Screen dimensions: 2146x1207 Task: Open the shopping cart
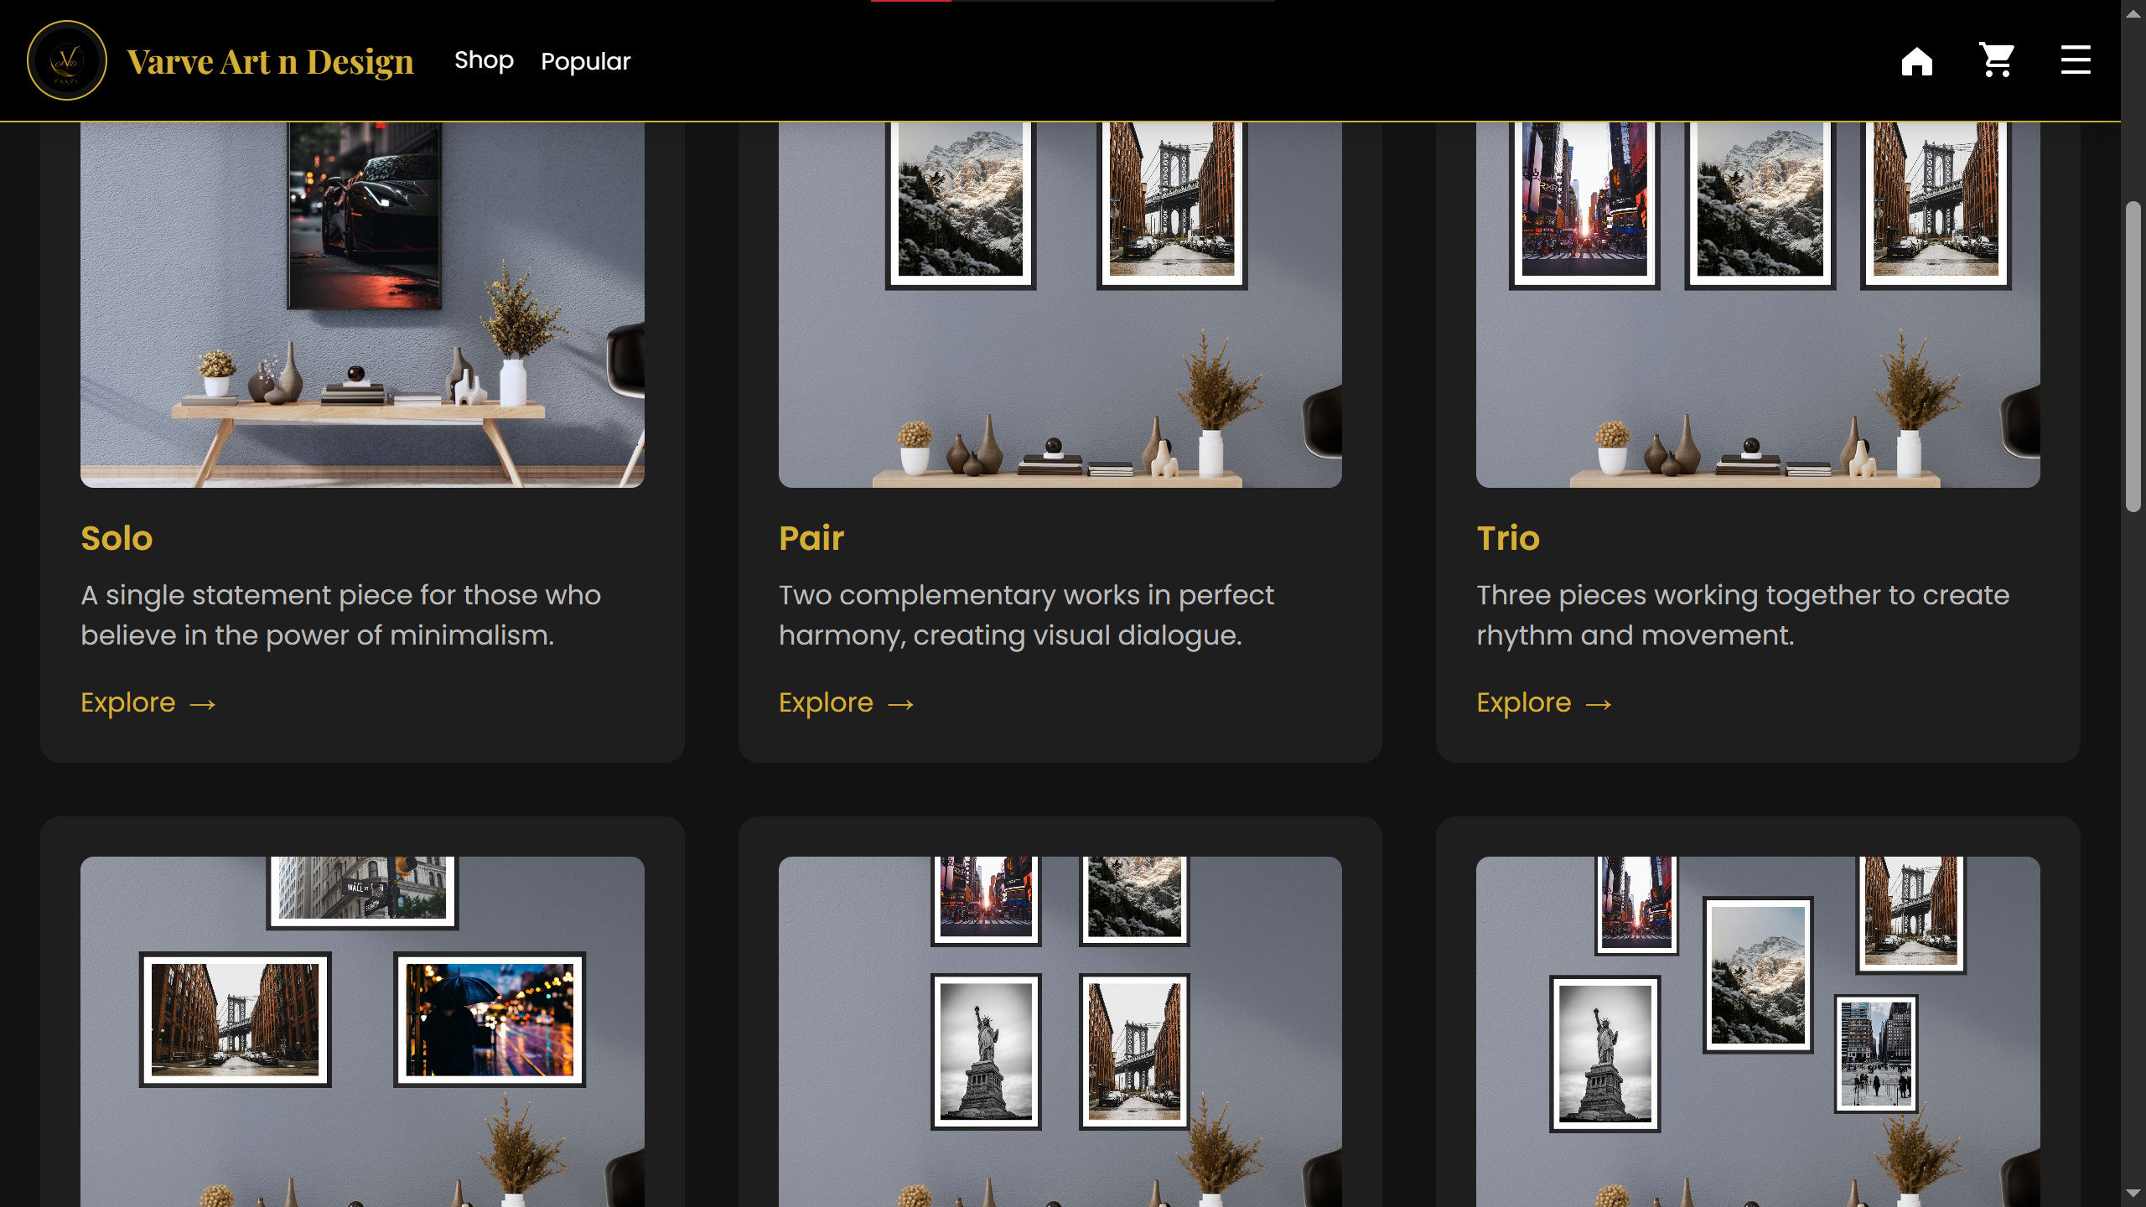[1997, 60]
